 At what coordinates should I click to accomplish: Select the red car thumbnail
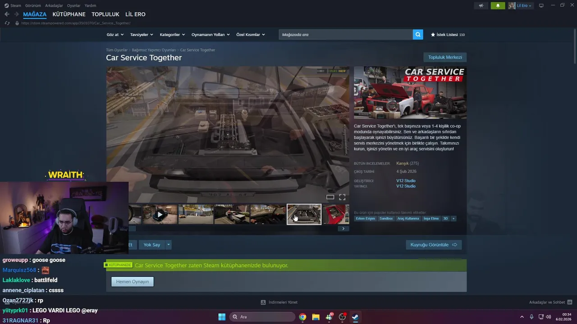coord(336,214)
